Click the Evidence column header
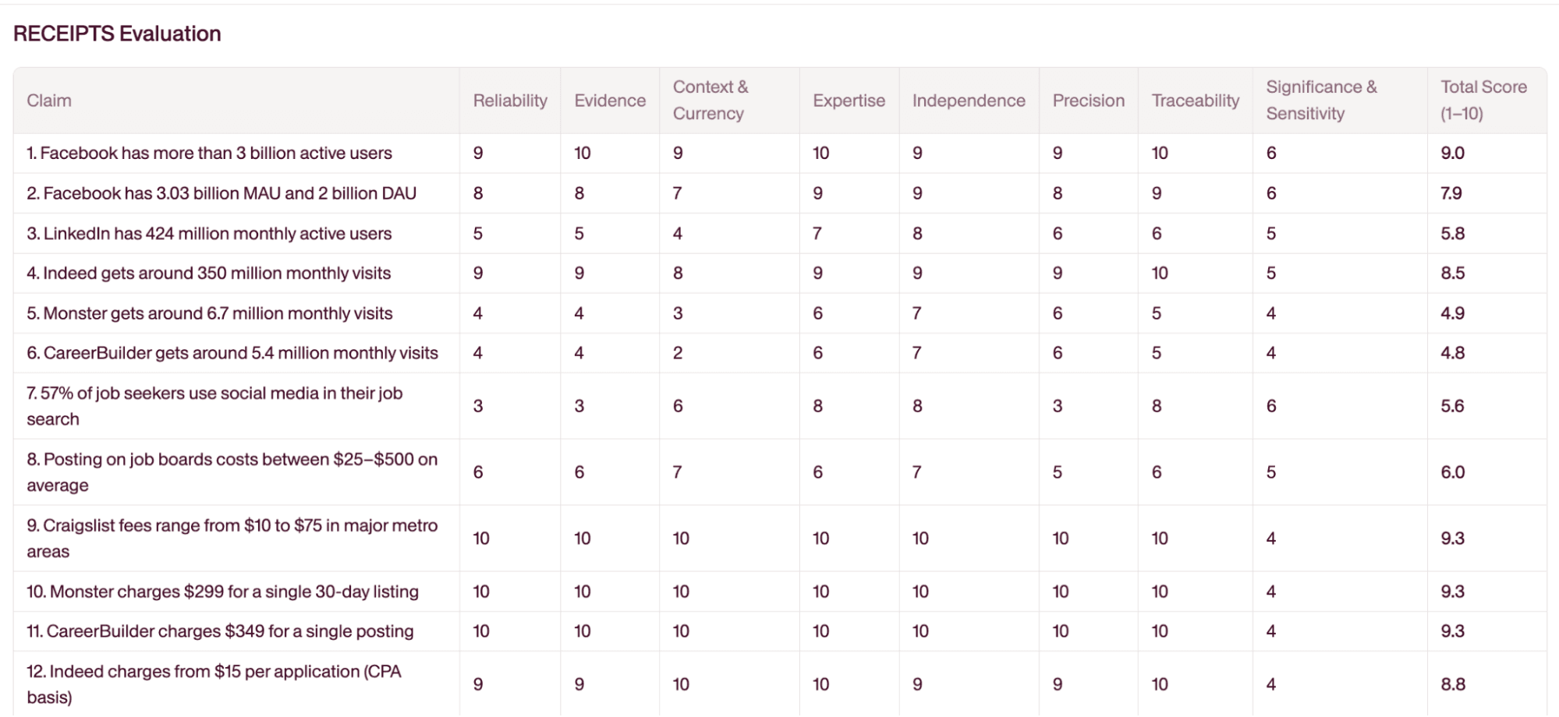 610,101
